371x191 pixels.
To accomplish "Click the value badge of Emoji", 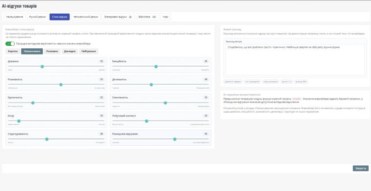I will click(101, 115).
